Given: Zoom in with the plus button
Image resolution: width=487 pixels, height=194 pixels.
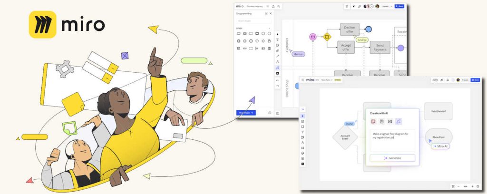Looking at the screenshot, I should [472, 186].
